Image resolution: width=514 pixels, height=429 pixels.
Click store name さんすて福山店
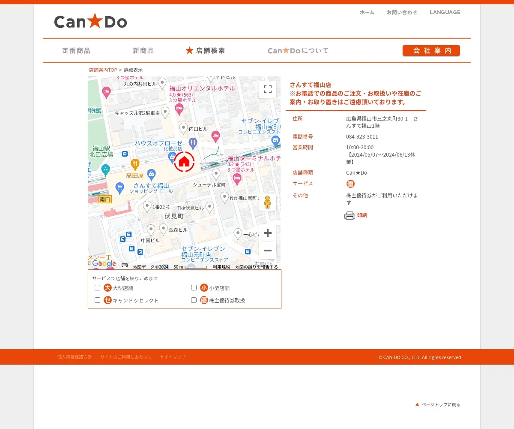click(311, 85)
